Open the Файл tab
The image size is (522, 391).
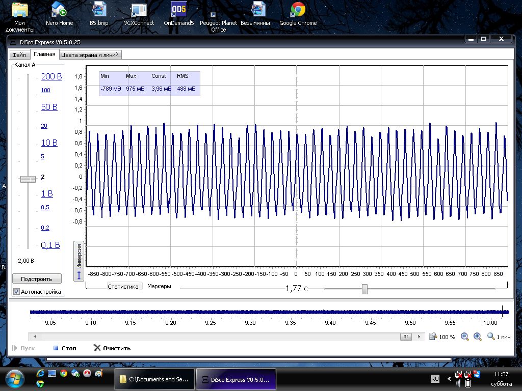tap(19, 55)
